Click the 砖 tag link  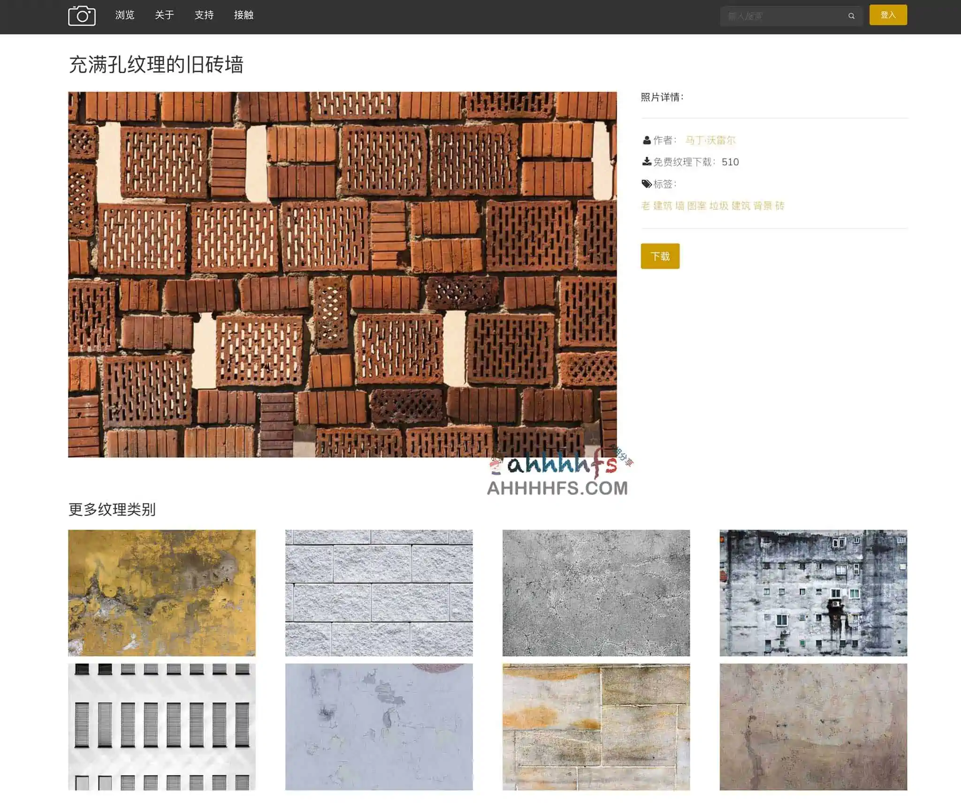[x=782, y=205]
